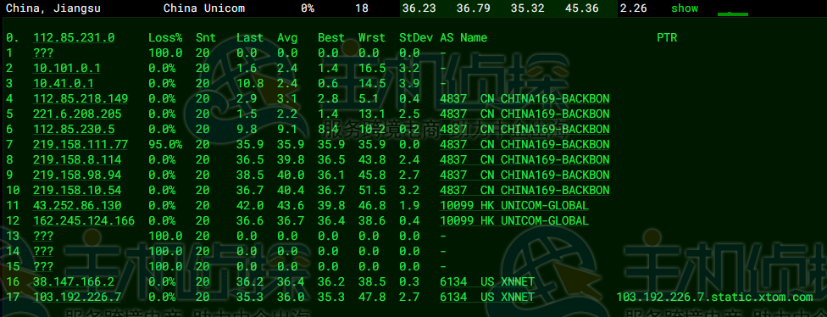Viewport: 827px width, 317px height.
Task: Open AS 10099 HK UNICOM-GLOBAL link on hop 11
Action: click(x=514, y=205)
